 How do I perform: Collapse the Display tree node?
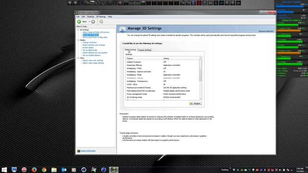point(78,40)
